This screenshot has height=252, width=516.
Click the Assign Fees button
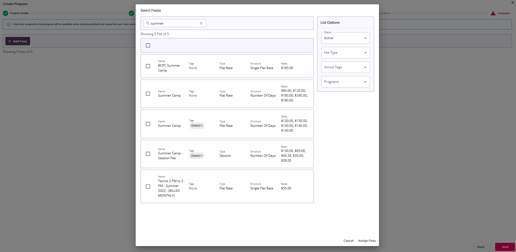pos(367,241)
